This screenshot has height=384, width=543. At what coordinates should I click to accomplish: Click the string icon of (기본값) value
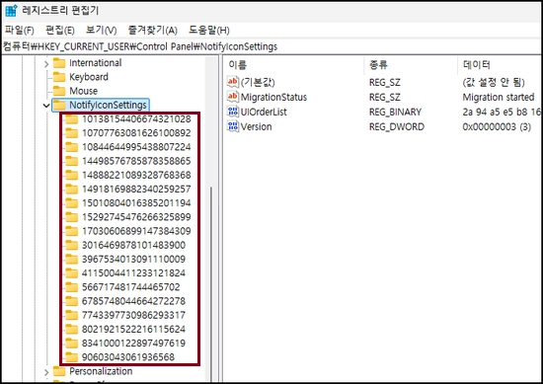(x=232, y=82)
